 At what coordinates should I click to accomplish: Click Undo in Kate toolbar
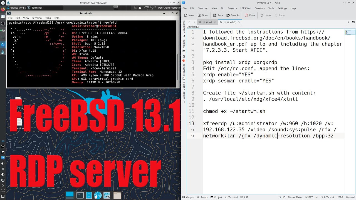[265, 15]
